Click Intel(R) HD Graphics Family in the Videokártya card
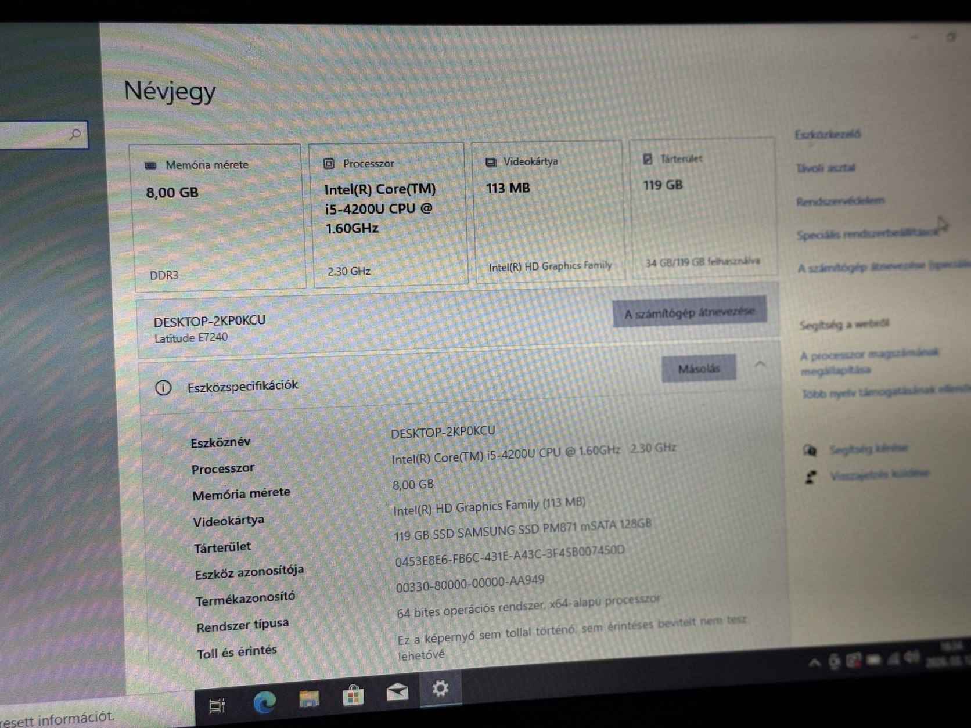 pyautogui.click(x=551, y=266)
